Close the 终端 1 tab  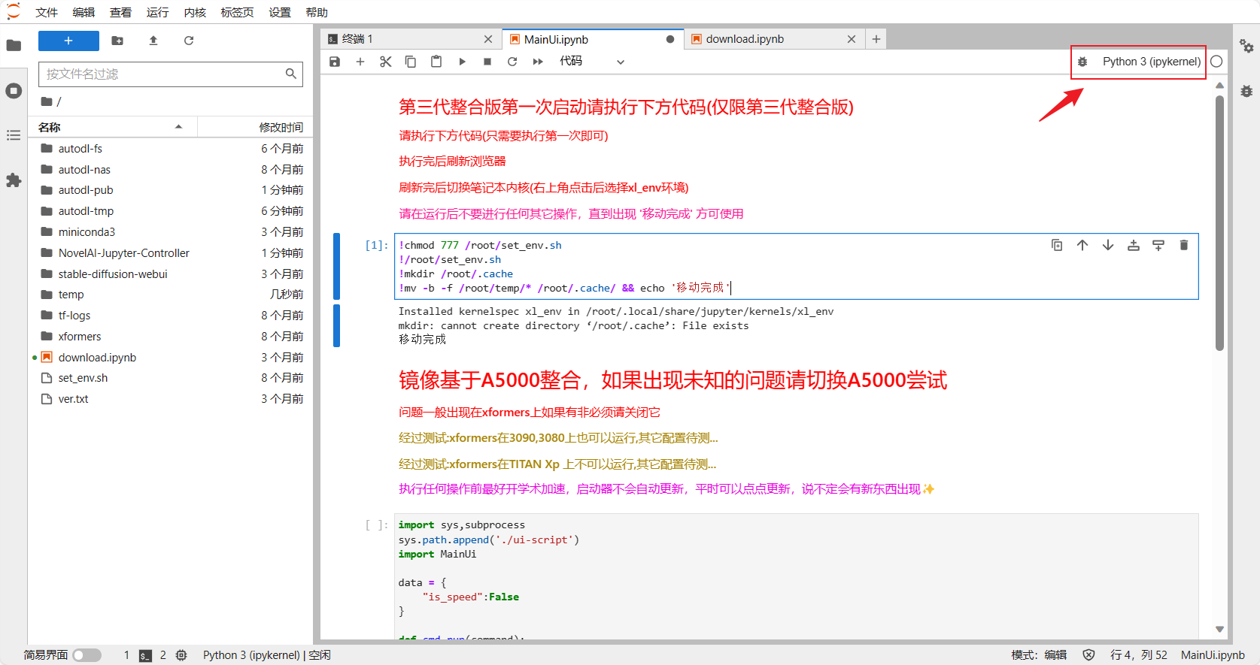click(x=488, y=39)
